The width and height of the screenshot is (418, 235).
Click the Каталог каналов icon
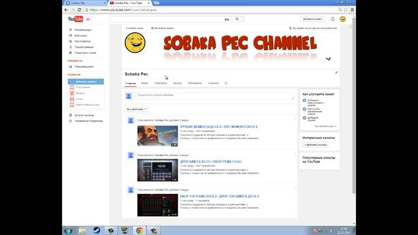pyautogui.click(x=71, y=115)
